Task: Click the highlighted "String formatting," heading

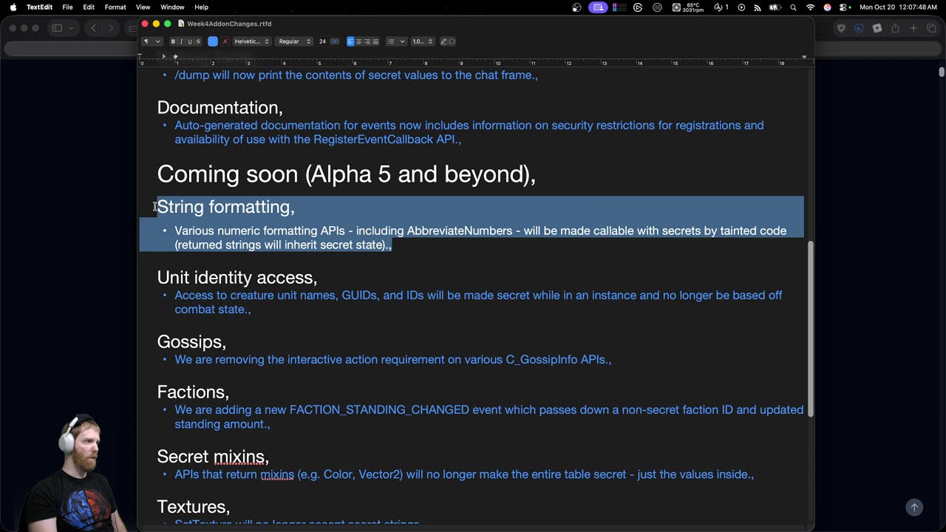Action: click(x=225, y=207)
